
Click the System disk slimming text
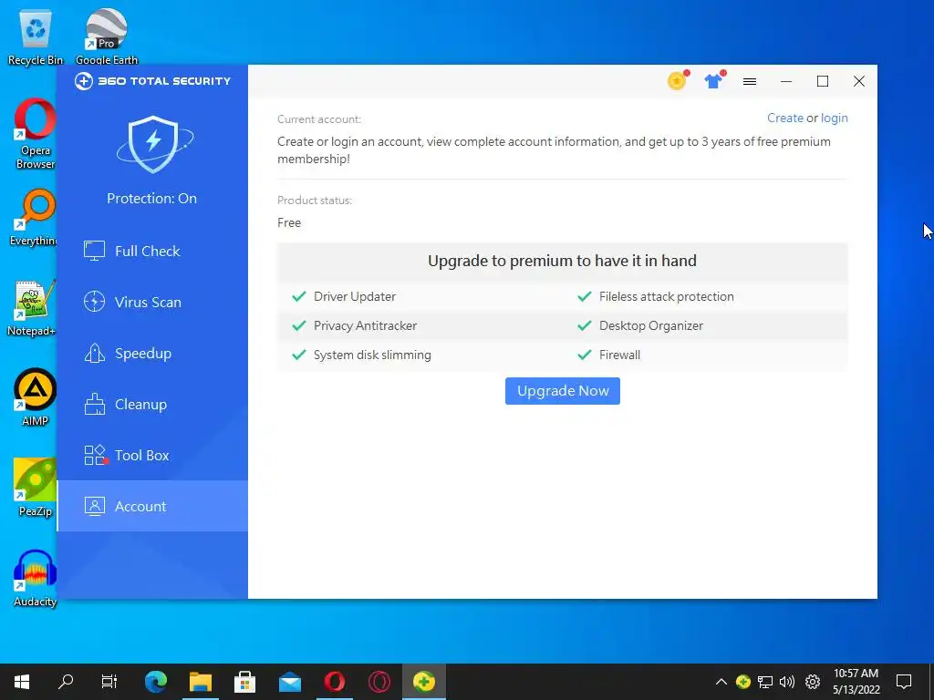(372, 355)
